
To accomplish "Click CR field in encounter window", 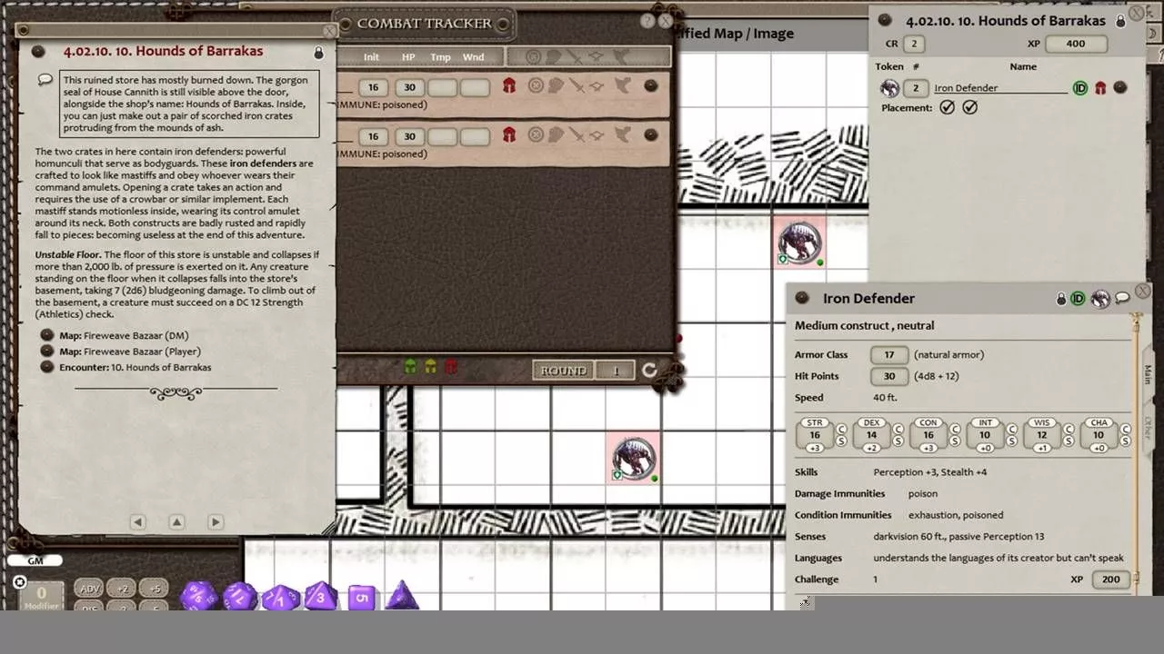I will pyautogui.click(x=914, y=44).
